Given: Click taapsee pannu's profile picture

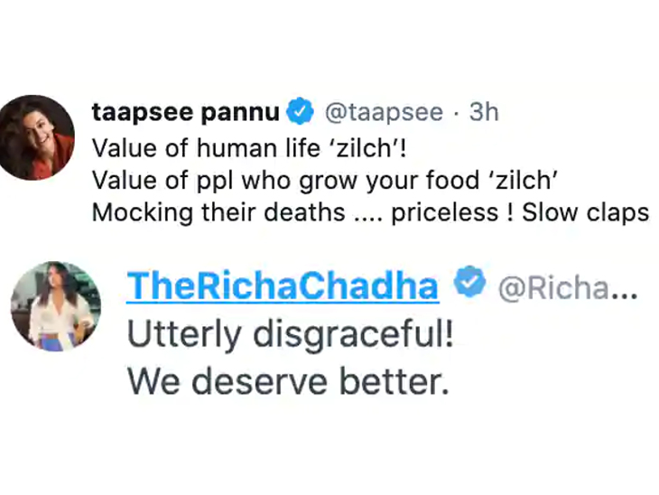Looking at the screenshot, I should pyautogui.click(x=35, y=137).
